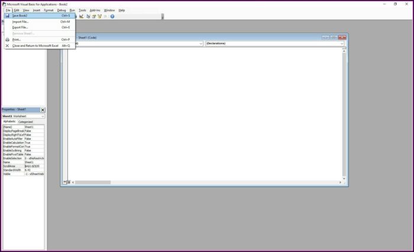Select the EnableFormatConditionsCalculation property row
The width and height of the screenshot is (414, 252).
pos(24,147)
